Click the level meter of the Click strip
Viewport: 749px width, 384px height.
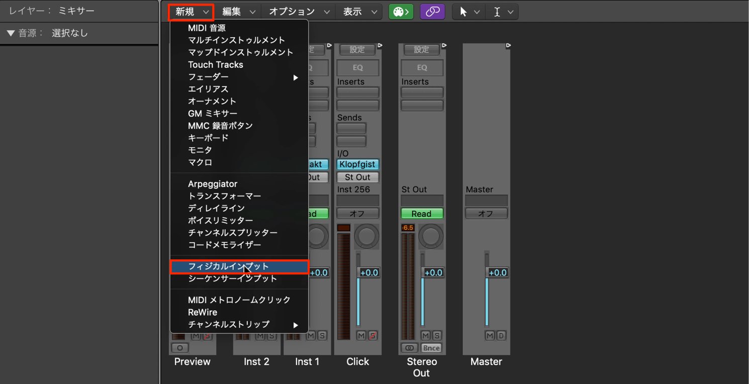pyautogui.click(x=344, y=286)
